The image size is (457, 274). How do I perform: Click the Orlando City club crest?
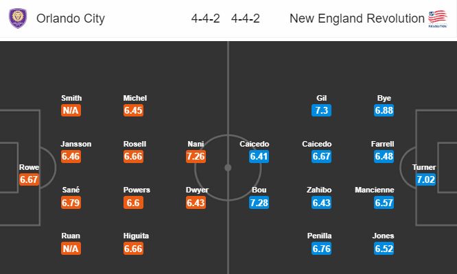coord(18,18)
